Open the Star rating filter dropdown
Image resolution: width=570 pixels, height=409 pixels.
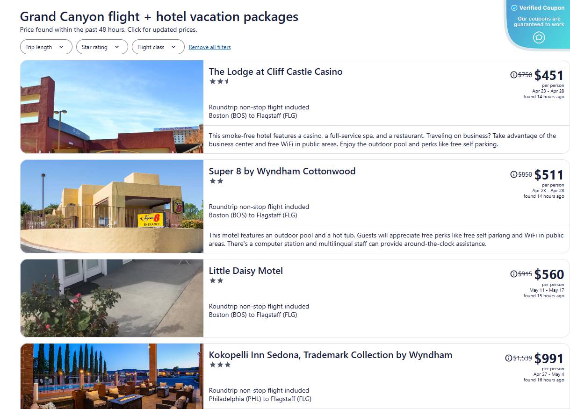click(102, 47)
